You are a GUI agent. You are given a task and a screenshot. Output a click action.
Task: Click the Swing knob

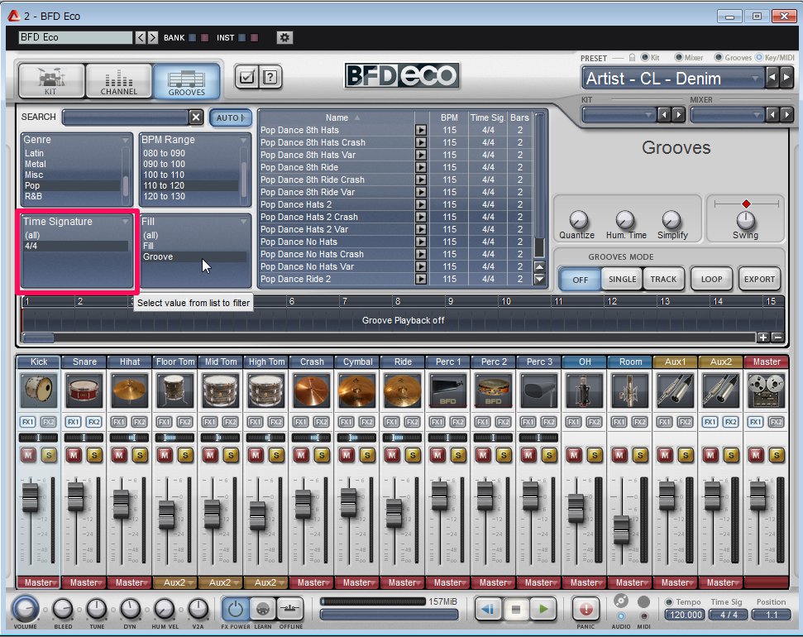(746, 220)
